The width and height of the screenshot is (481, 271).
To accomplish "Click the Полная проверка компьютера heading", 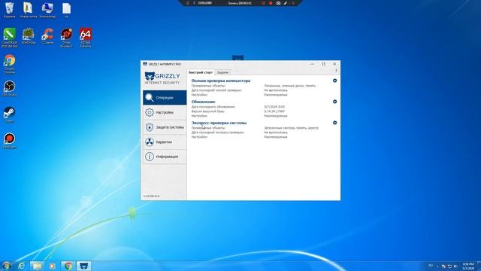I will pos(221,81).
